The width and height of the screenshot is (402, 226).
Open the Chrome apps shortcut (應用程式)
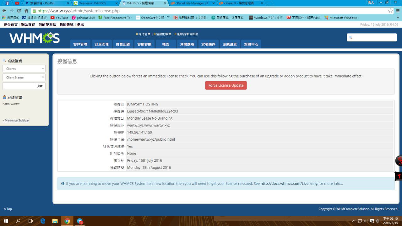(10, 18)
